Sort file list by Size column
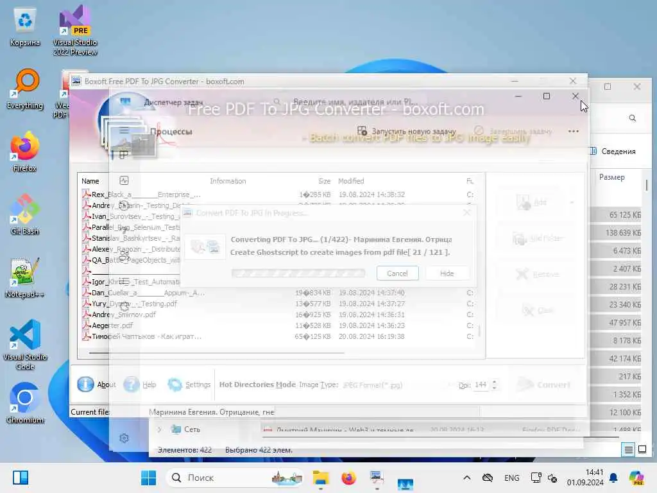 [x=324, y=181]
